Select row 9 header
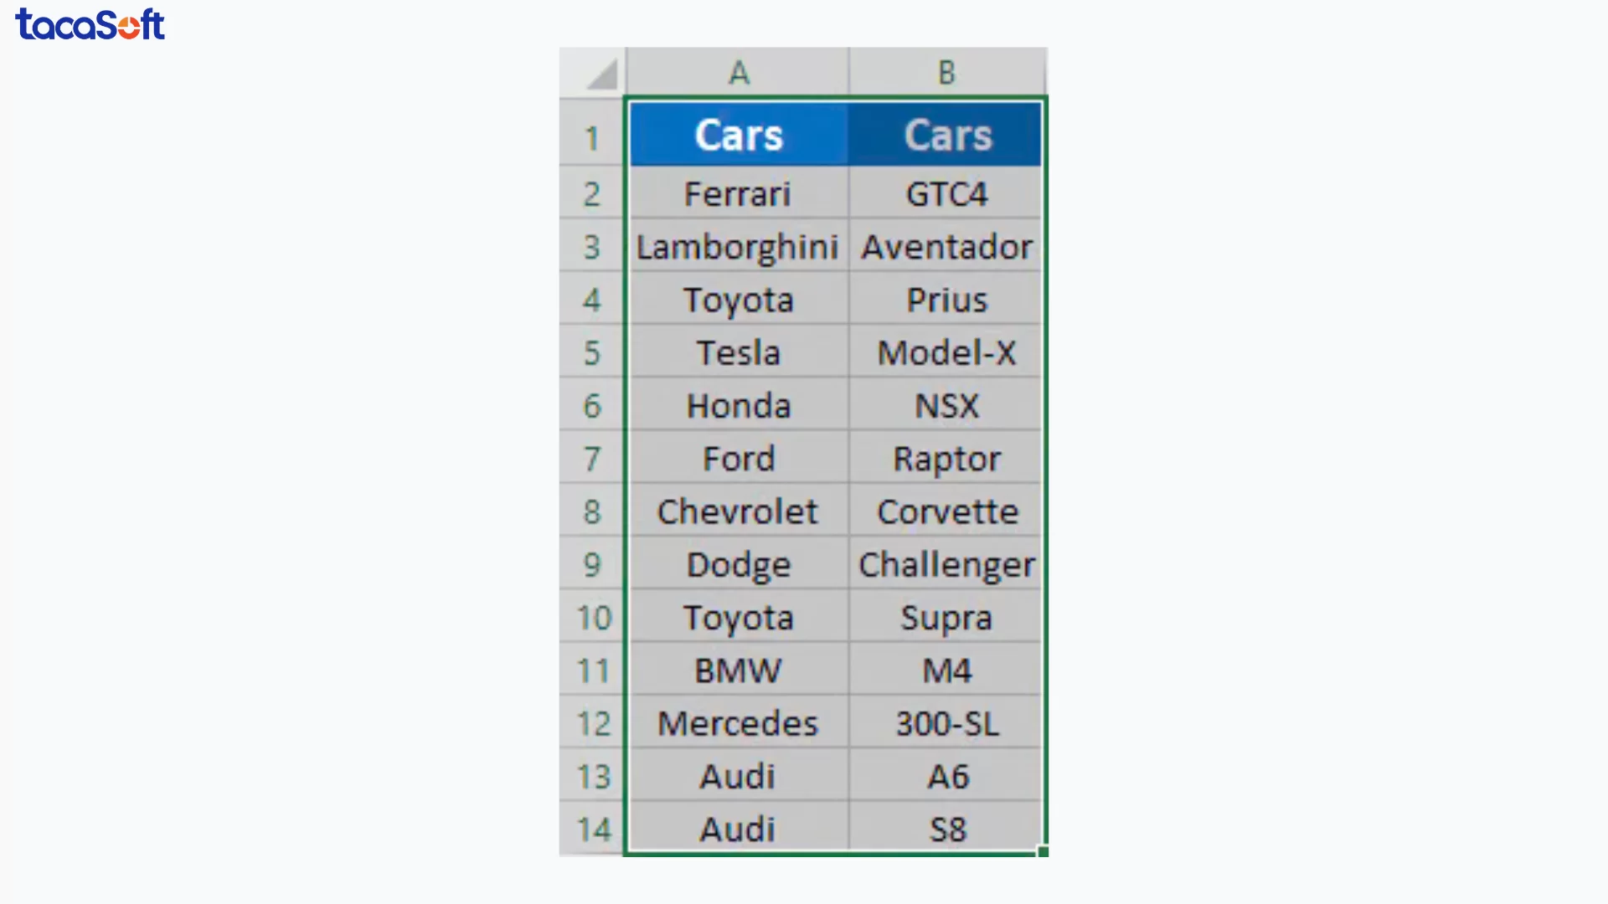This screenshot has height=904, width=1608. 591,563
